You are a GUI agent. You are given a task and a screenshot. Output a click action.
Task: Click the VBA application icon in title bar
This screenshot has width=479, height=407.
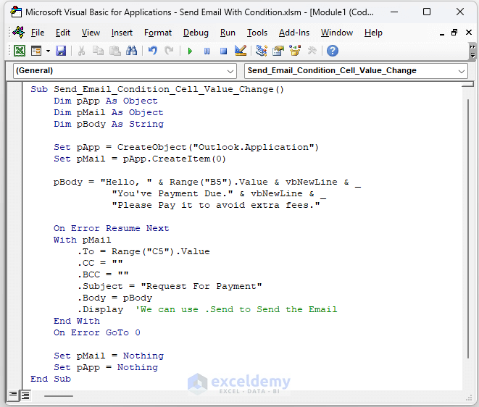(16, 12)
